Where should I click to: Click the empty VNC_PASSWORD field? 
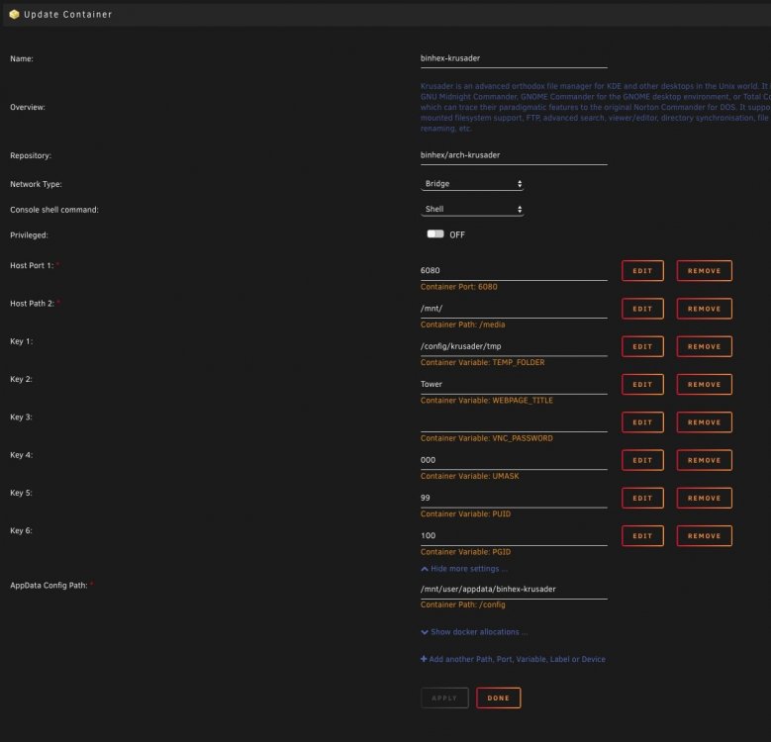(514, 422)
